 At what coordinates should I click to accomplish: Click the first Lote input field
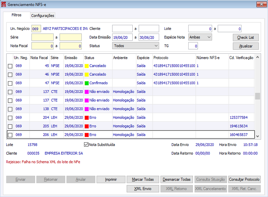pyautogui.click(x=200, y=29)
